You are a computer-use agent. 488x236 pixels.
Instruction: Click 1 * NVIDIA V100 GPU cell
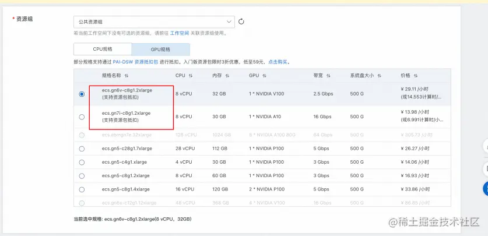(266, 94)
